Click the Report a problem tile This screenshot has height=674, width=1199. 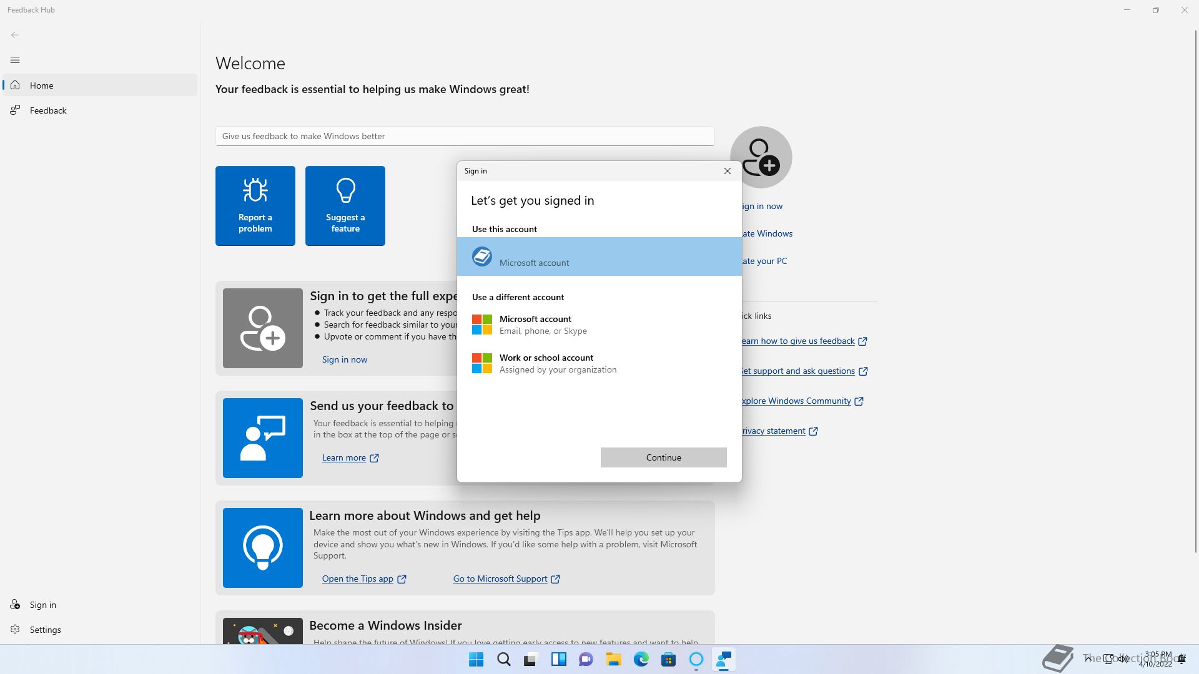(255, 206)
